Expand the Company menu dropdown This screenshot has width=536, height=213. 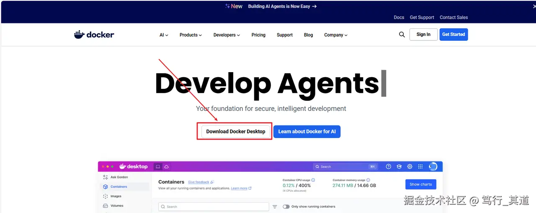coord(336,35)
